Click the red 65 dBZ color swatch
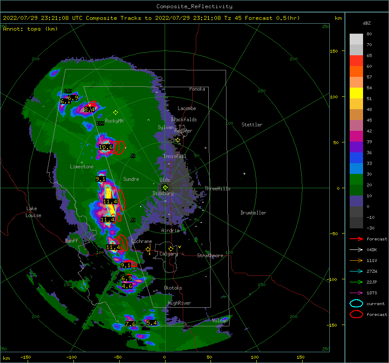Screen dimensions: 389x363 [356, 61]
